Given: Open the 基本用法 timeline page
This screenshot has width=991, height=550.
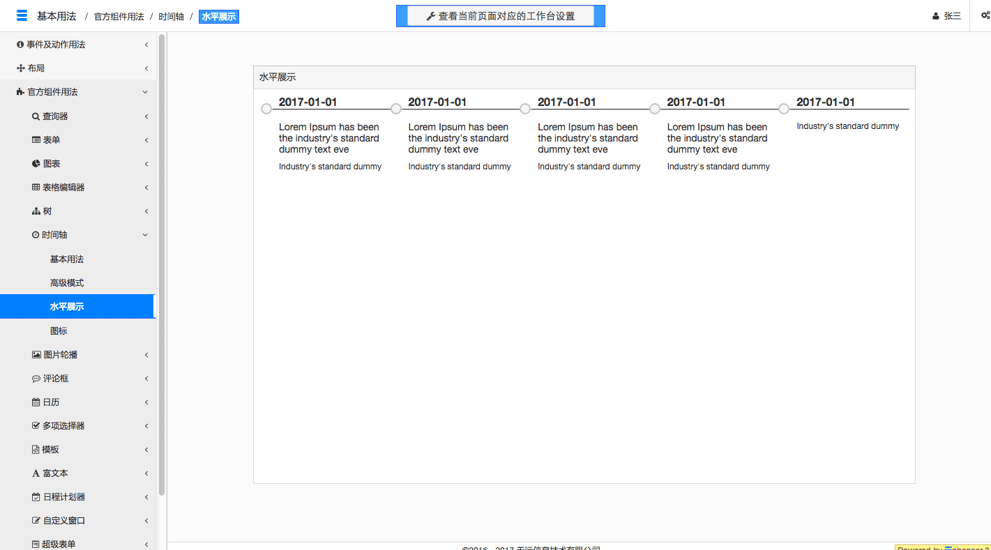Looking at the screenshot, I should (x=67, y=259).
